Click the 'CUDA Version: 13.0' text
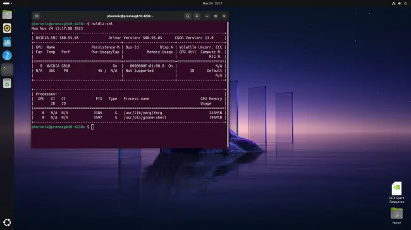411x230 pixels. click(x=194, y=38)
